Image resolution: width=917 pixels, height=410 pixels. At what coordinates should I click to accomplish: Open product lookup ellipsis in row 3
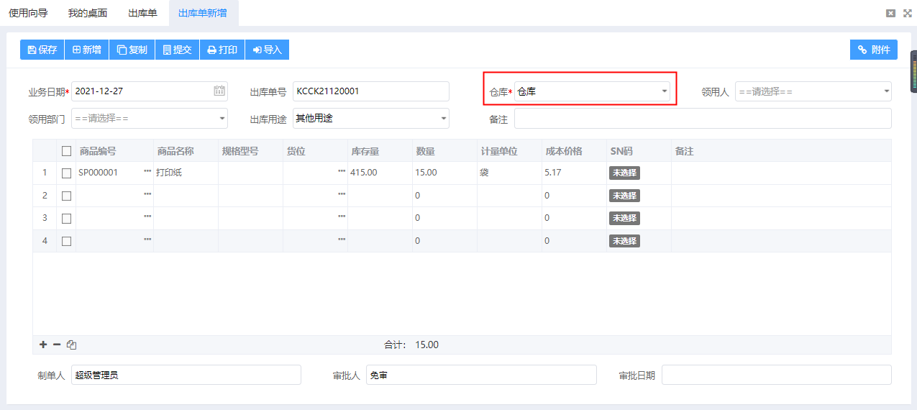[x=147, y=217]
